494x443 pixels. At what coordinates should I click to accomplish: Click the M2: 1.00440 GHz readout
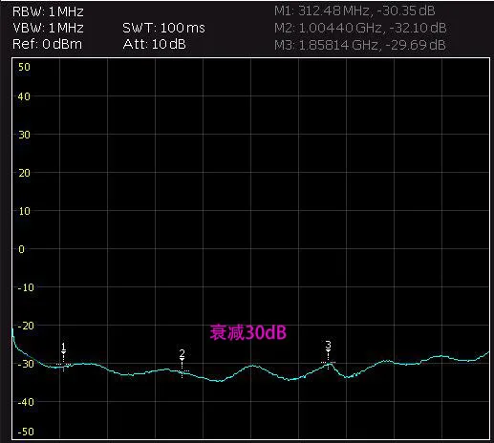click(x=360, y=28)
